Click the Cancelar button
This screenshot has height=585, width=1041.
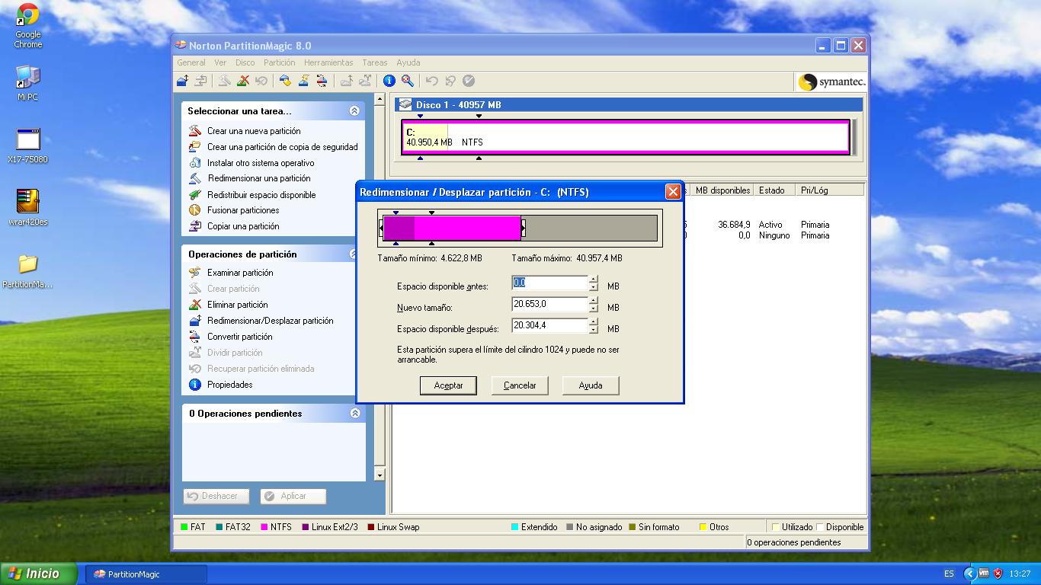click(x=519, y=385)
